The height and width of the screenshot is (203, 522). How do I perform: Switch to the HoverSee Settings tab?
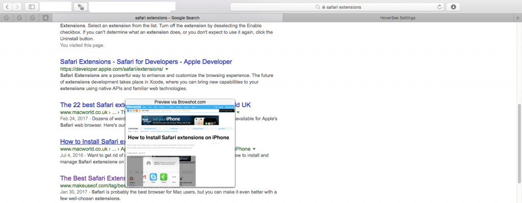(398, 18)
